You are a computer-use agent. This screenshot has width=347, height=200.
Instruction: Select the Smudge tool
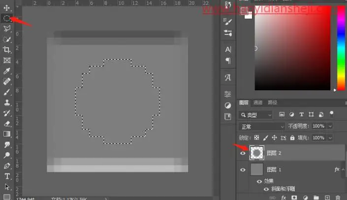click(x=7, y=144)
